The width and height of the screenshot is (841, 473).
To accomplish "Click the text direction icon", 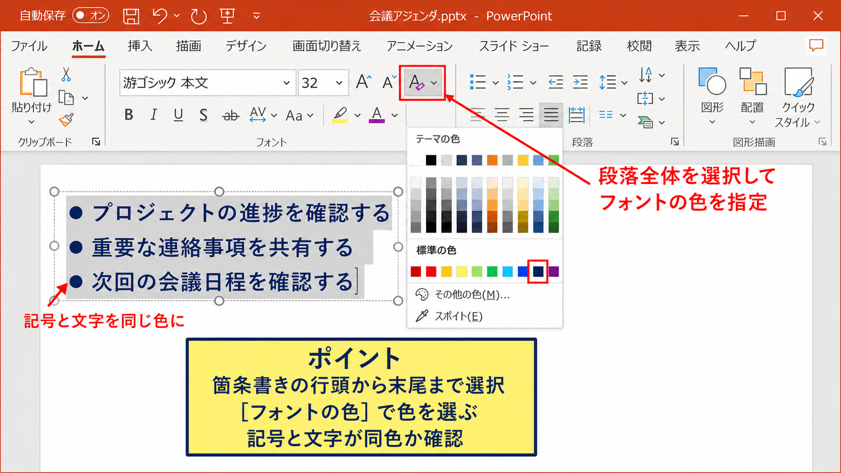I will pyautogui.click(x=646, y=75).
